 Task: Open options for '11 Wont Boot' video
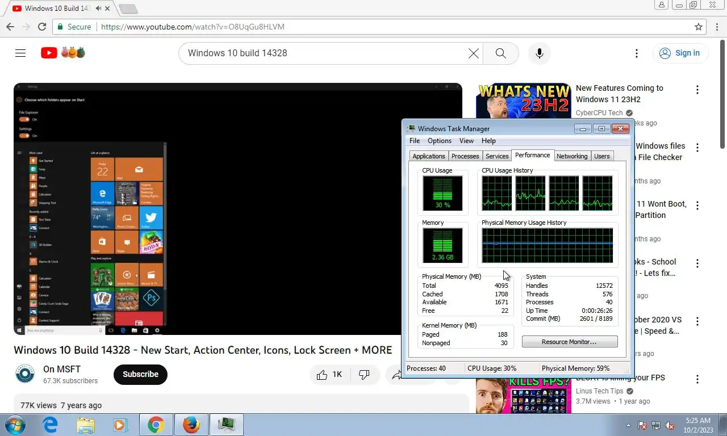[697, 206]
